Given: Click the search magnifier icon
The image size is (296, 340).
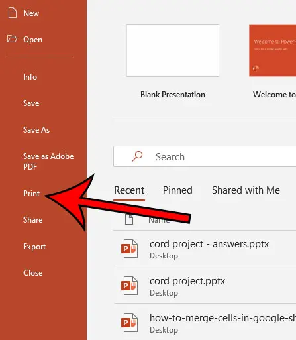Looking at the screenshot, I should point(137,156).
